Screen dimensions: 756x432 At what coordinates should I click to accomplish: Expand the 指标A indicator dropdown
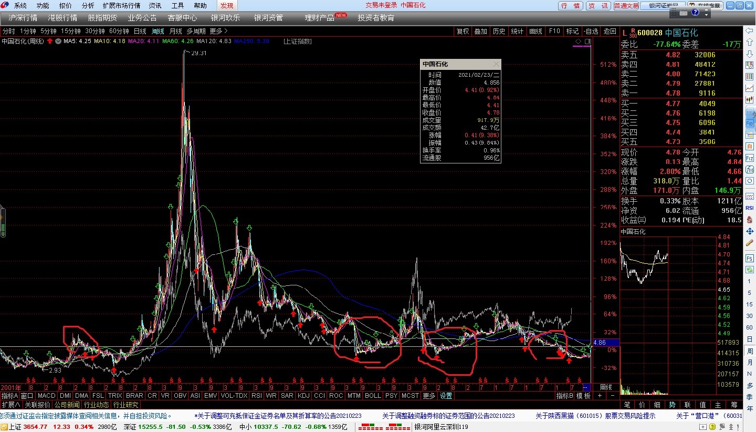[9, 396]
